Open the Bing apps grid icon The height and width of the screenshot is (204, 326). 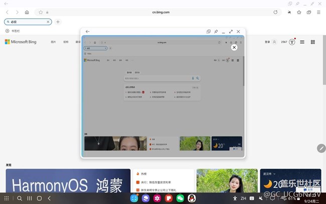point(313,42)
